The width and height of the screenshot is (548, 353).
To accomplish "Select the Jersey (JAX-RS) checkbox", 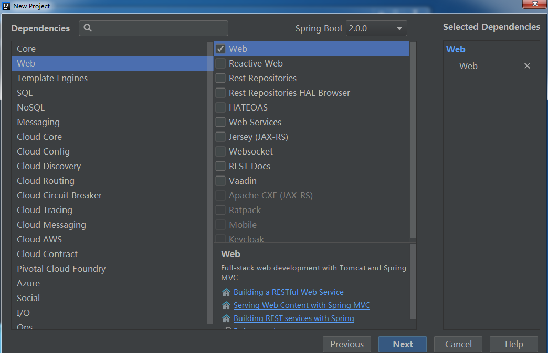I will 220,137.
